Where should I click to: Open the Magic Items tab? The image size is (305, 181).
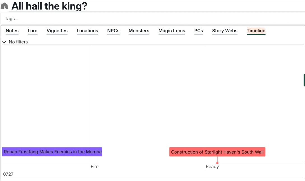(172, 31)
